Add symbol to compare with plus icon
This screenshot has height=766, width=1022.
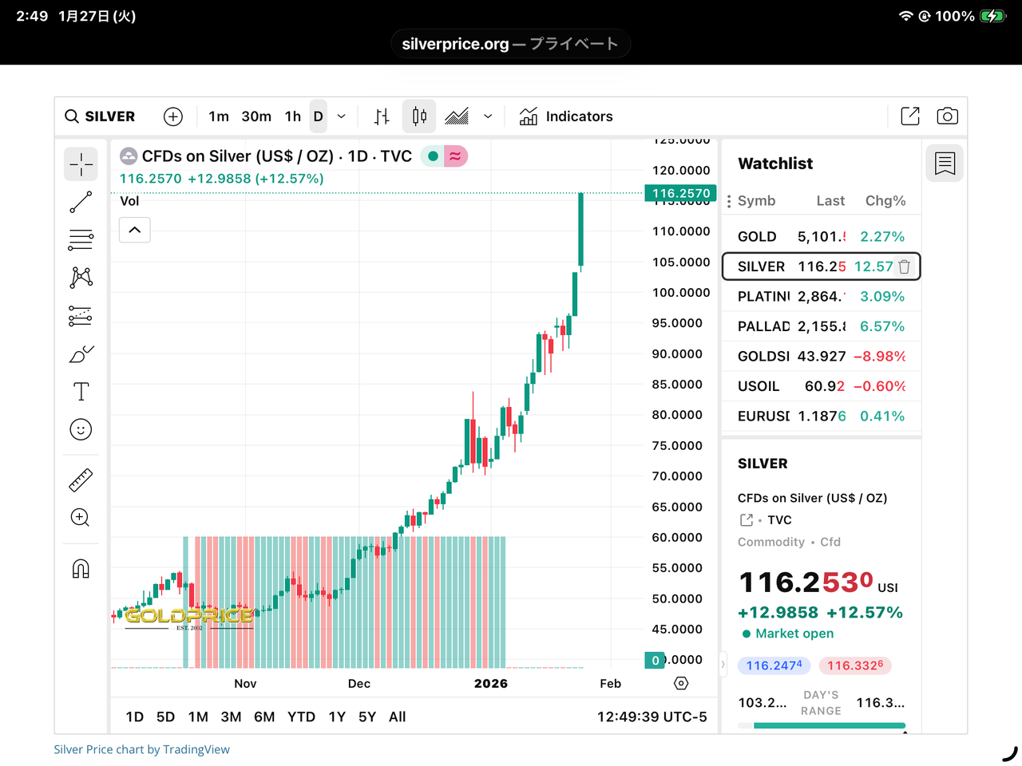(172, 116)
